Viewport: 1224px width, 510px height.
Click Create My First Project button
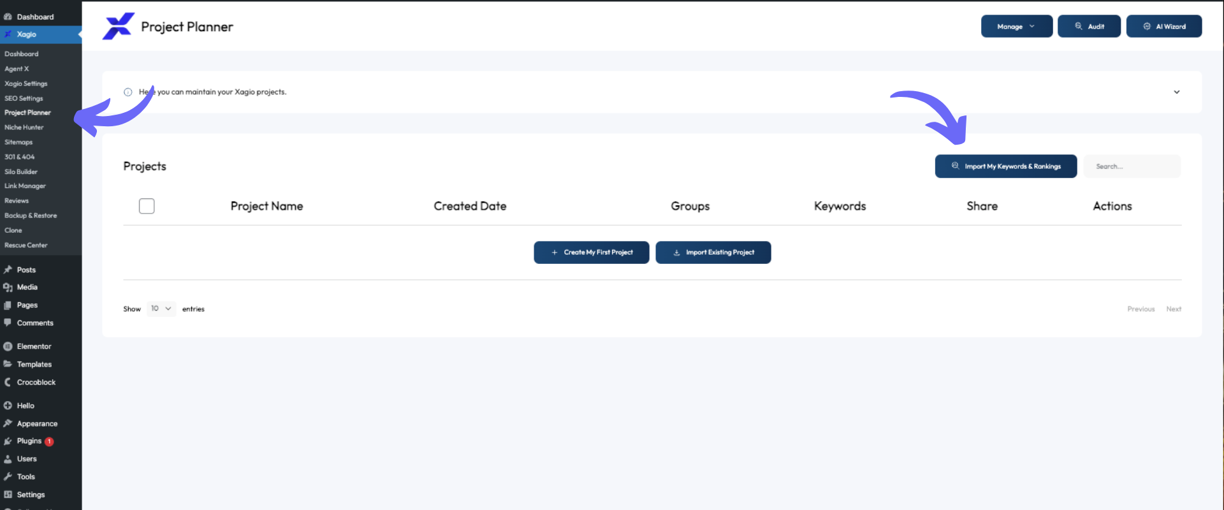tap(592, 252)
